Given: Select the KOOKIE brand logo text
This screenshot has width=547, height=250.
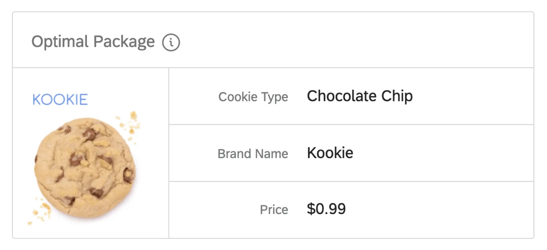Looking at the screenshot, I should click(x=60, y=99).
